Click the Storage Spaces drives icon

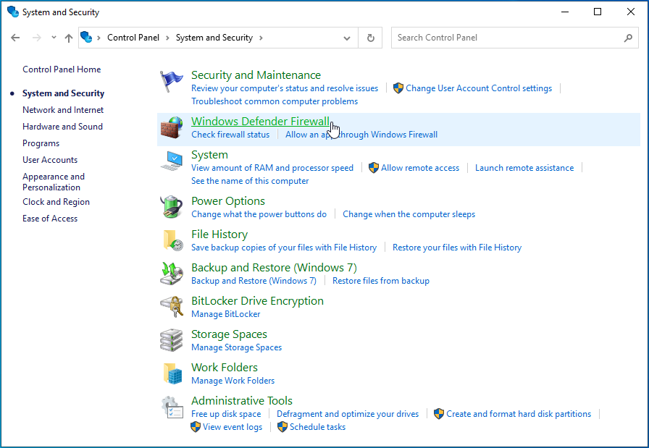click(x=172, y=340)
